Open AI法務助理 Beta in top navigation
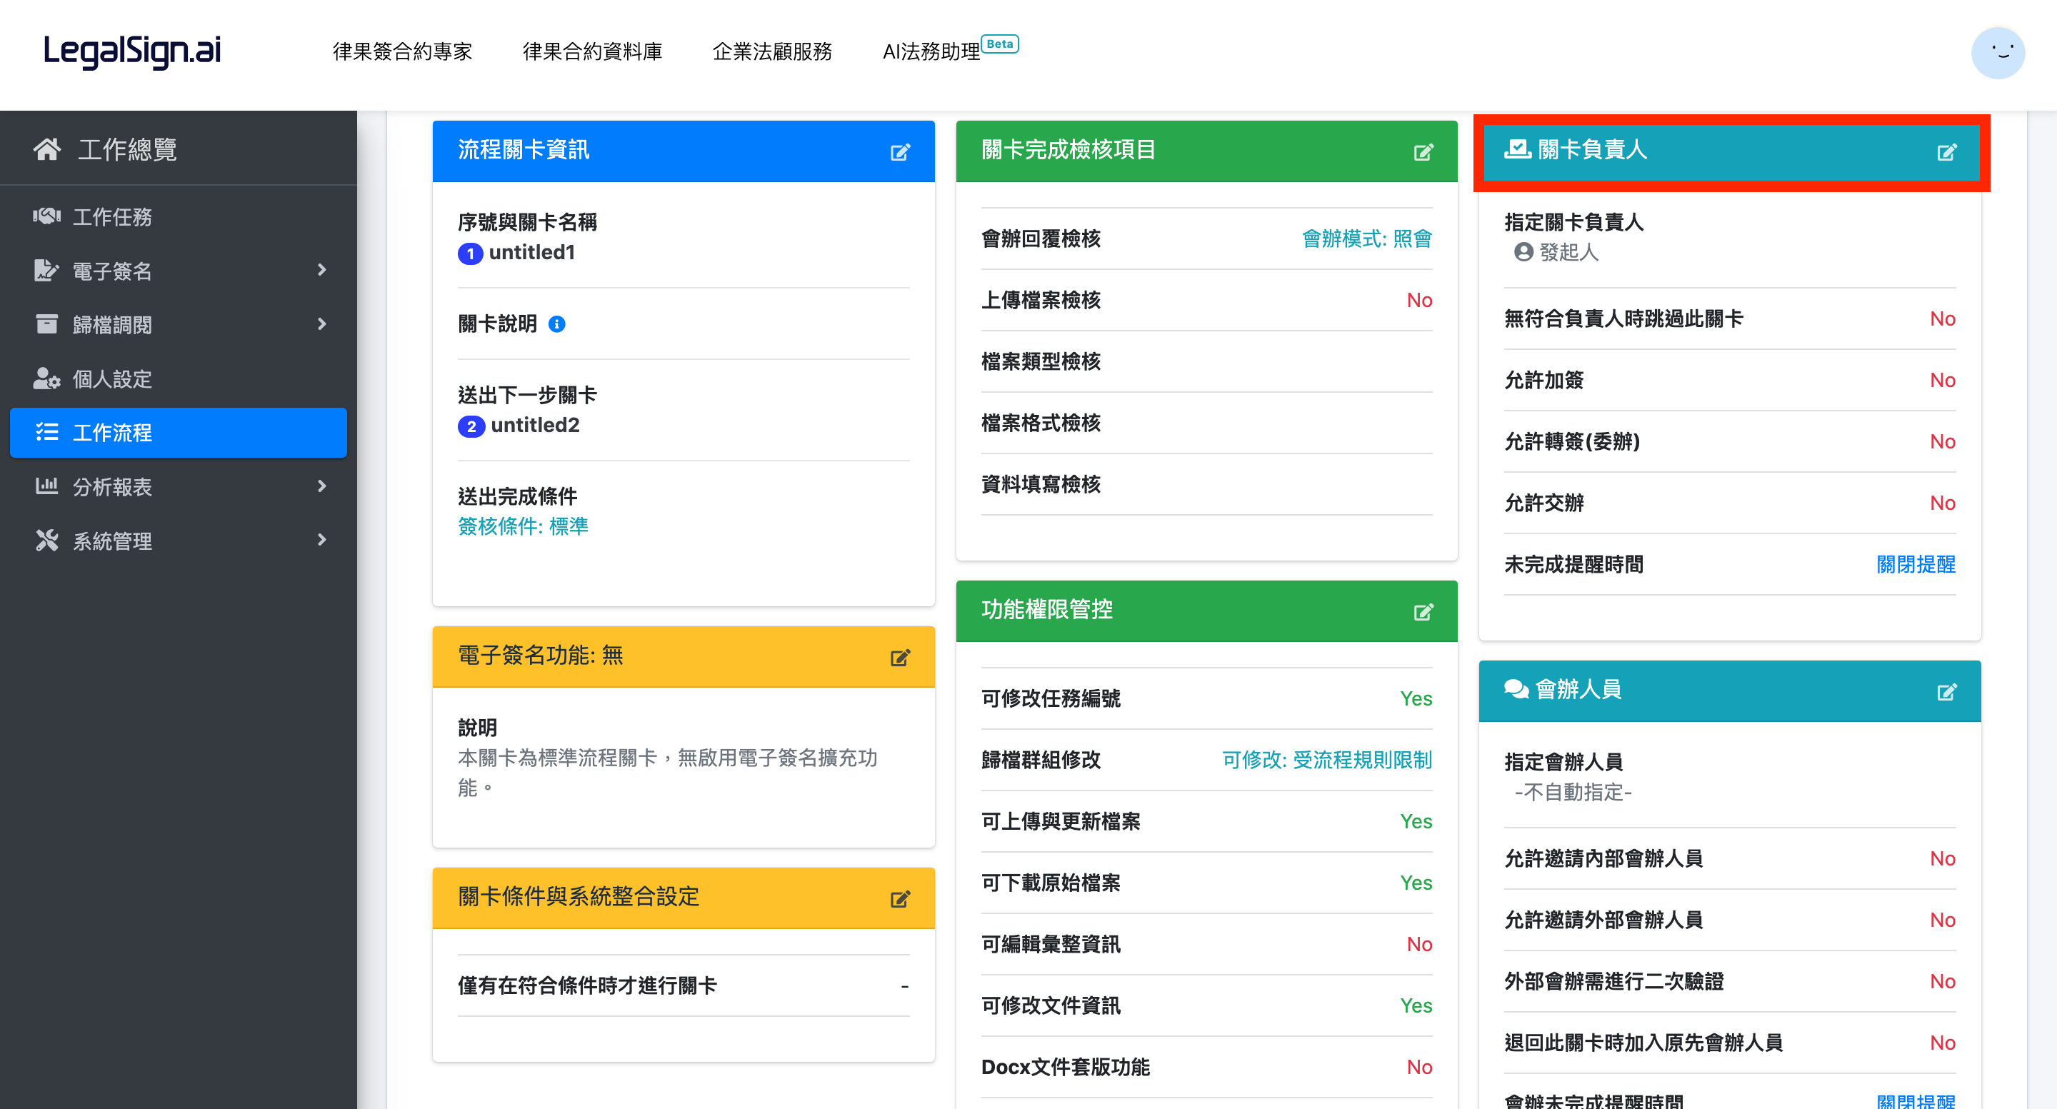 pos(950,49)
